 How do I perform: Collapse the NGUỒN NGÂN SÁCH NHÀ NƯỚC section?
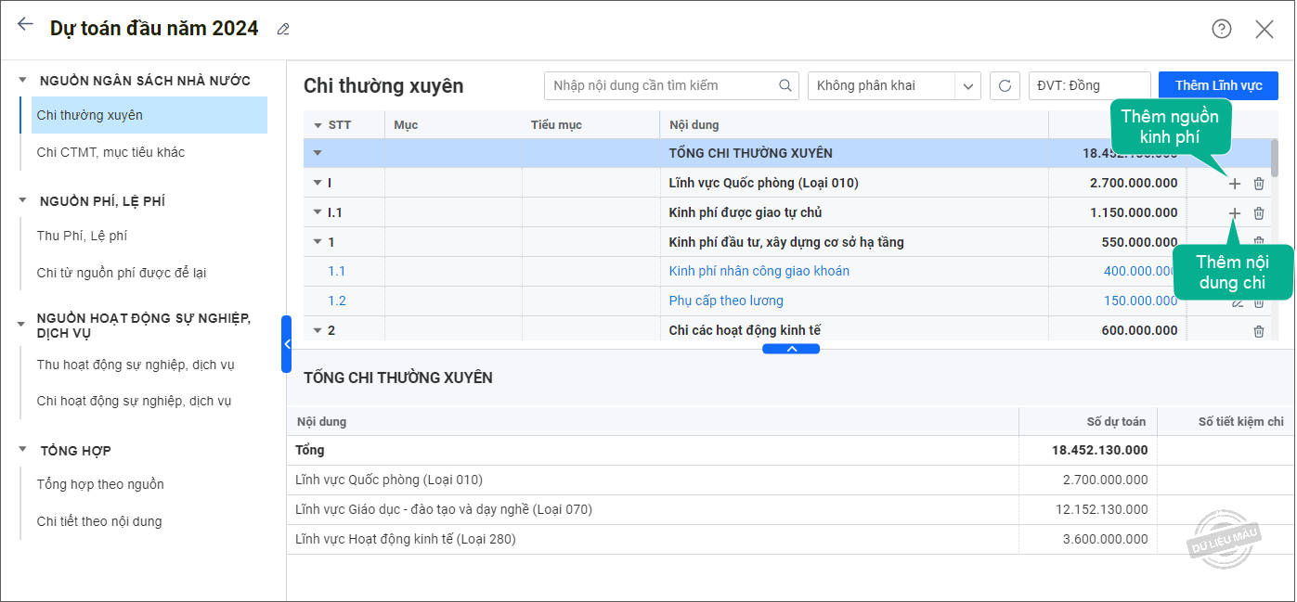[x=23, y=81]
